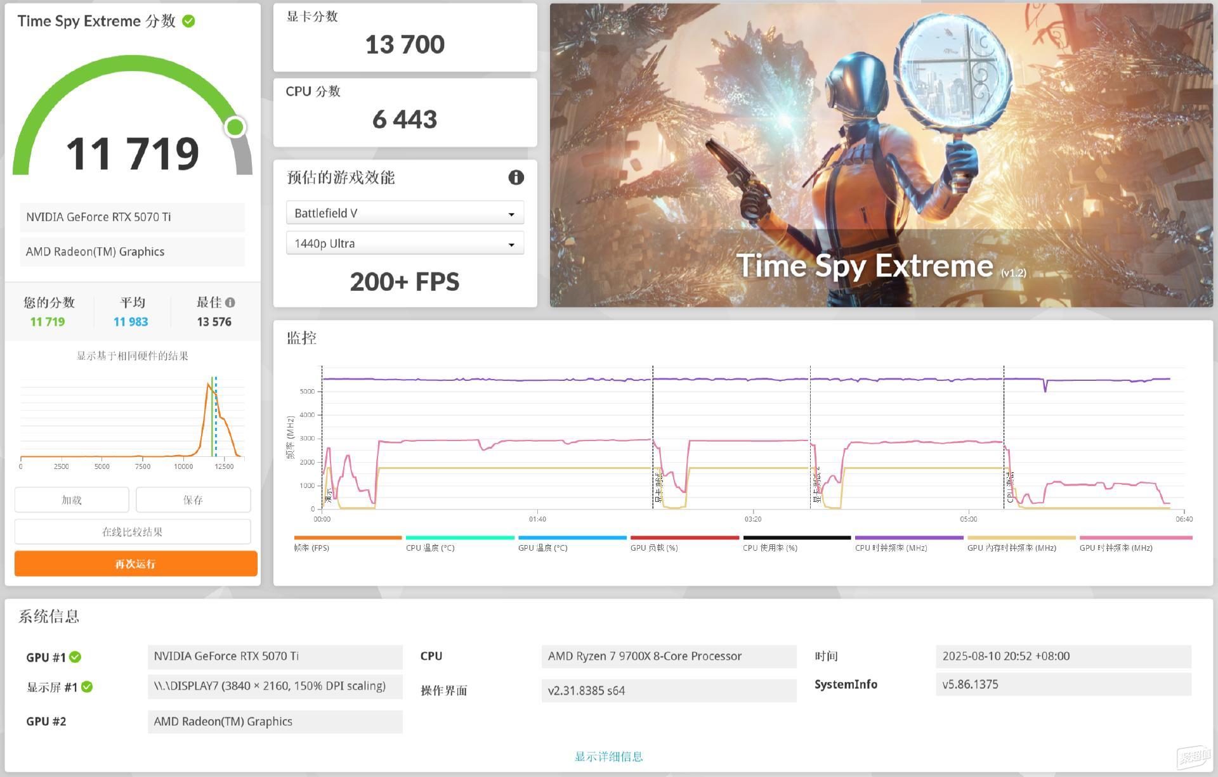Click the green score marker on the gauge
Screen dimensions: 1218x777
235,127
